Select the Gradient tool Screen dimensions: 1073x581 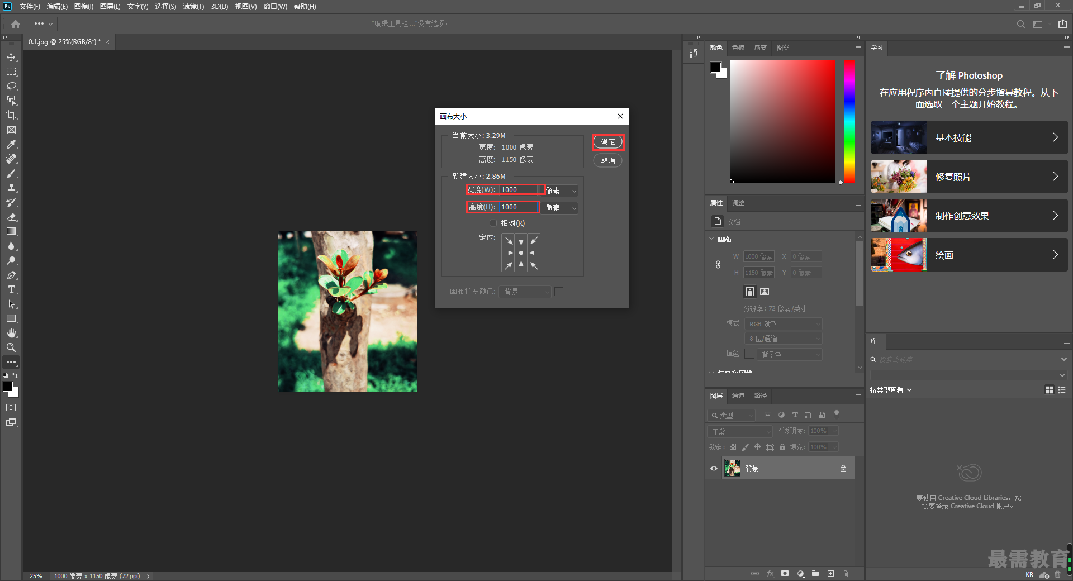click(x=11, y=231)
